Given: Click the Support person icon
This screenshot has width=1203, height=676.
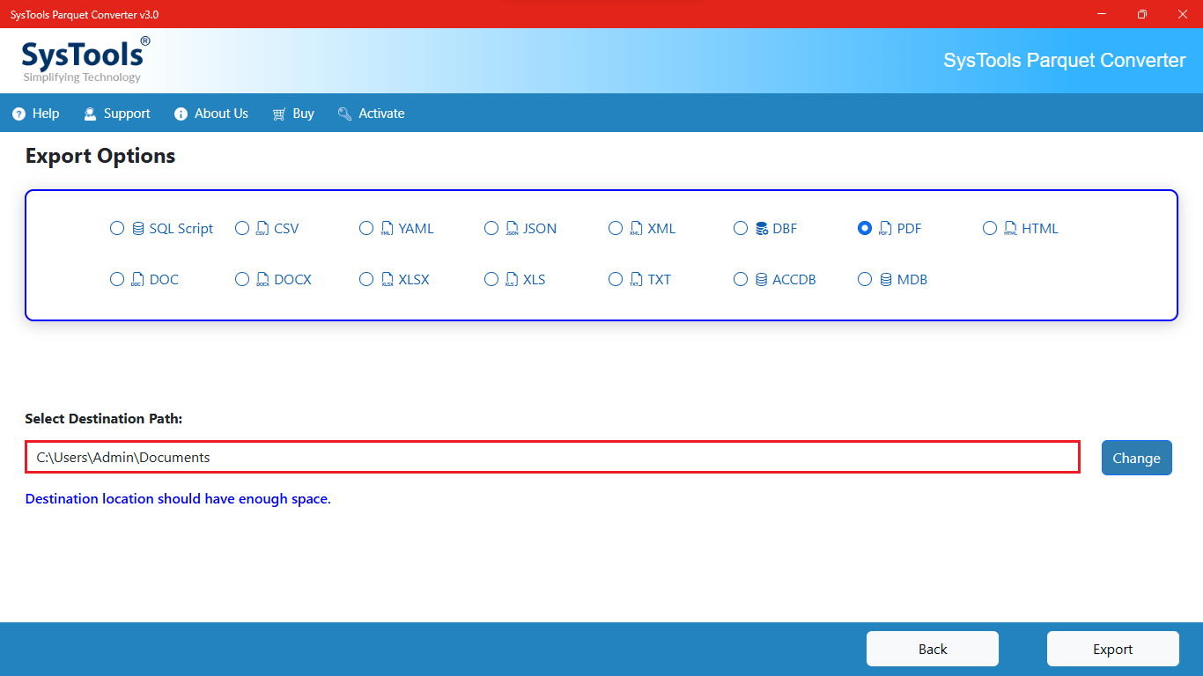Looking at the screenshot, I should tap(90, 114).
